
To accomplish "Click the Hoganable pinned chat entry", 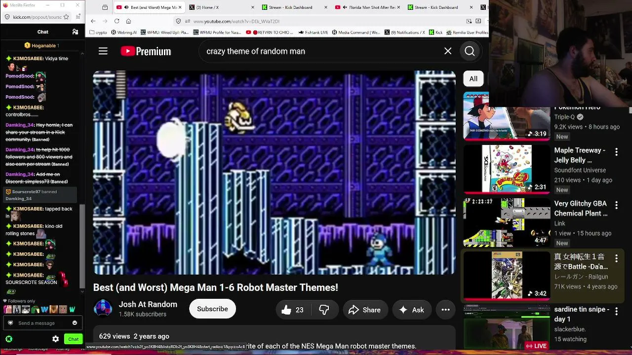I will tap(42, 45).
